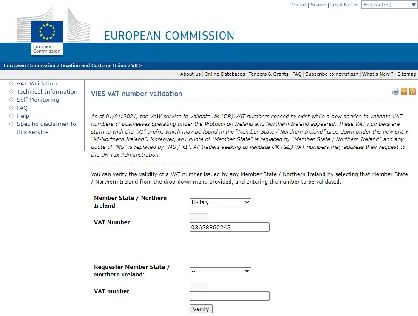Click Subscribe to newsflash
Image resolution: width=418 pixels, height=316 pixels.
tap(332, 74)
